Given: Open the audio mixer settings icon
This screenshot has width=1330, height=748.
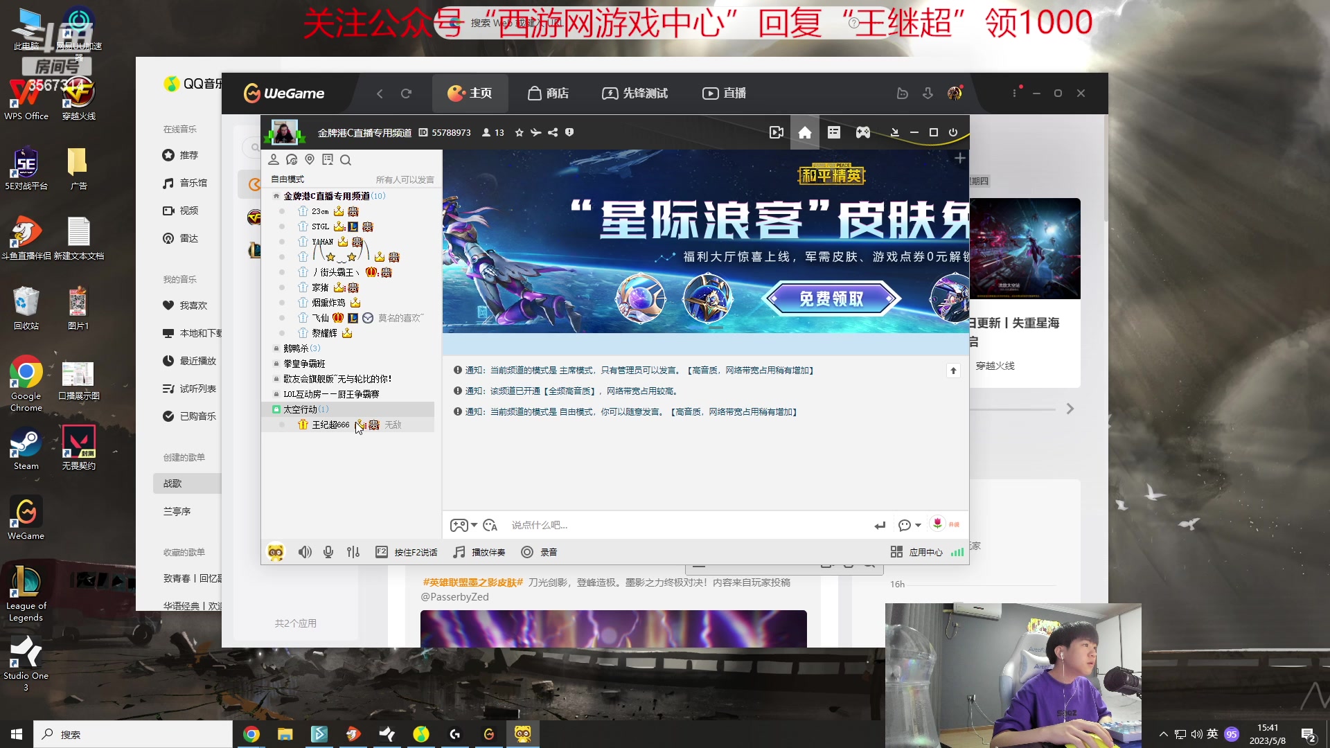Looking at the screenshot, I should (x=353, y=552).
